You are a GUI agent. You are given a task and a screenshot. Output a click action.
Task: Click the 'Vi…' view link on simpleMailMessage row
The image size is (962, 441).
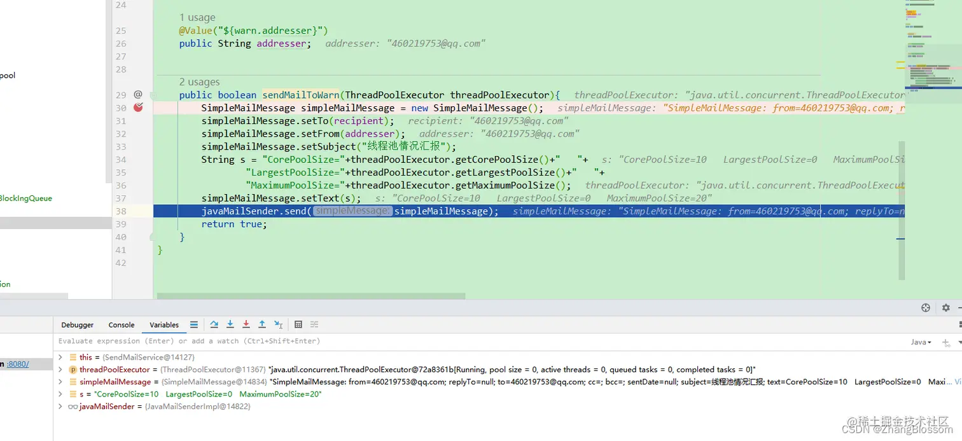click(958, 382)
